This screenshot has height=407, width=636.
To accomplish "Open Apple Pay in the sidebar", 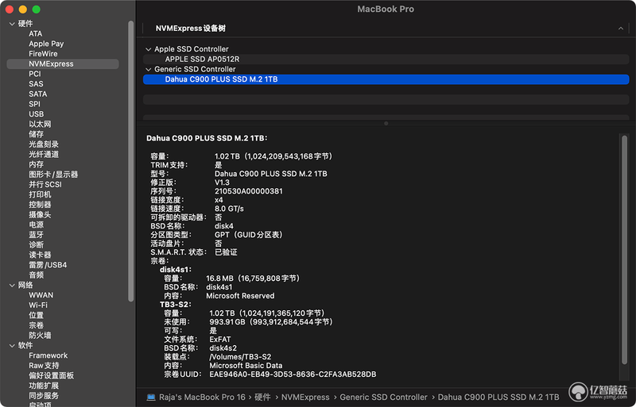I will [x=46, y=44].
